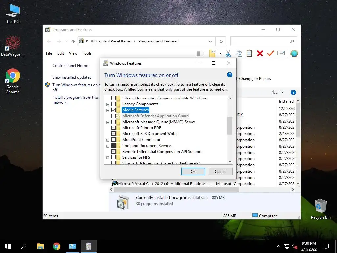337x253 pixels.
Task: Click the Cut scissors toolbar icon
Action: (x=228, y=53)
